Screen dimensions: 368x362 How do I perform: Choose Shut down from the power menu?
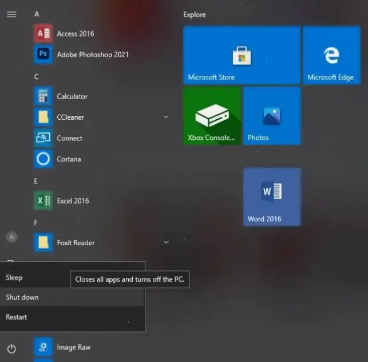pyautogui.click(x=72, y=297)
